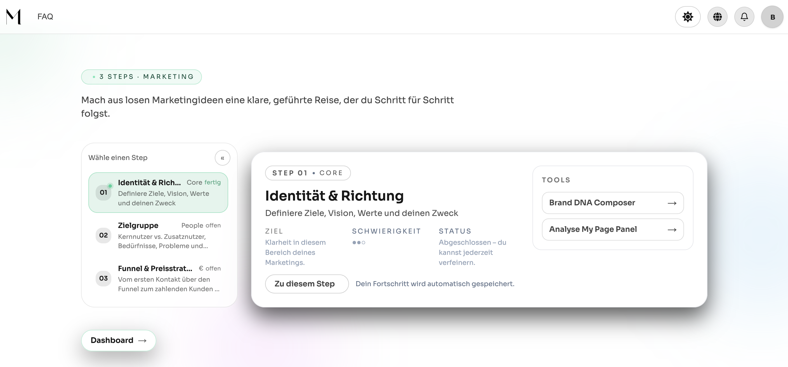Select step 03 Funnel & Preisstrategie
Image resolution: width=788 pixels, height=367 pixels.
tap(158, 278)
